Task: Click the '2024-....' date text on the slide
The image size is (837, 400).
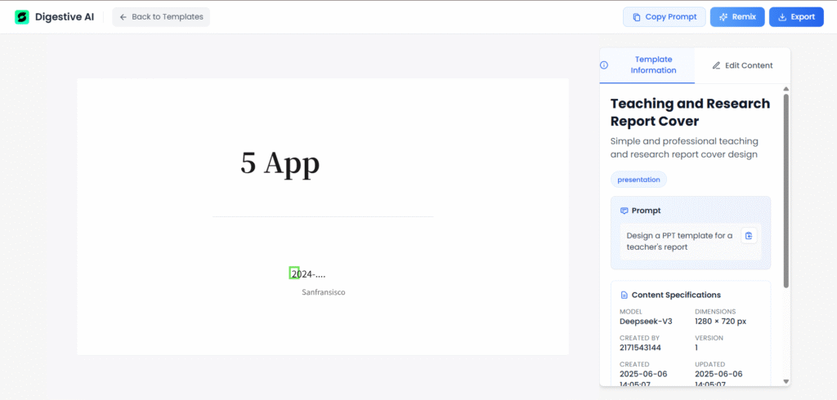Action: (308, 274)
